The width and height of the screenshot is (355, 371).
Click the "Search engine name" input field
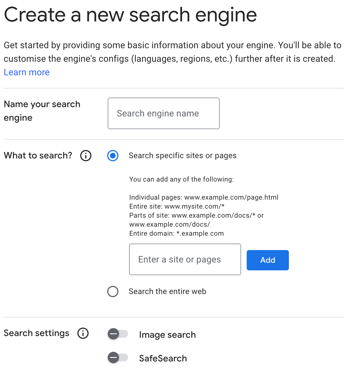coord(163,113)
